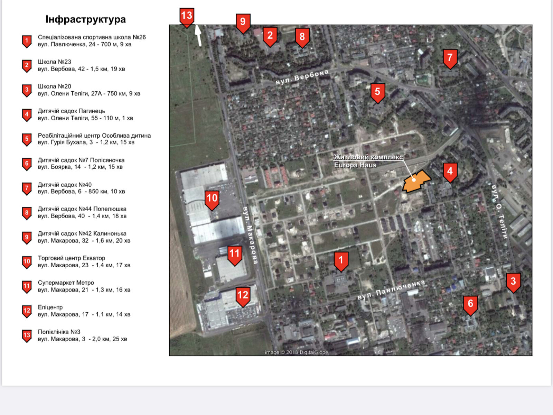This screenshot has height=415, width=553.
Task: Click map marker 11 on вул. Макарова
Action: tap(235, 256)
